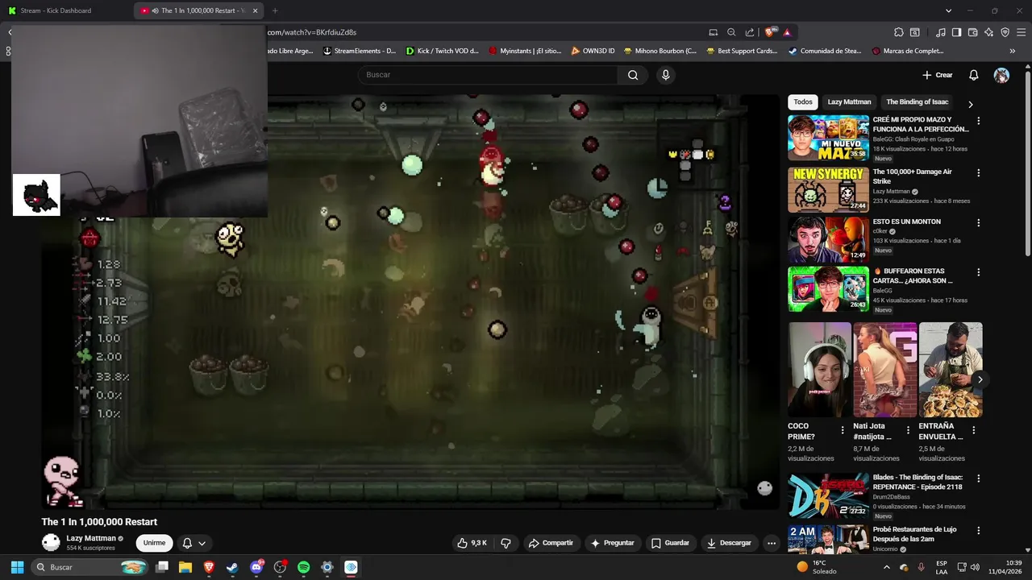Start voice search with microphone icon
Viewport: 1032px width, 580px height.
(x=665, y=75)
